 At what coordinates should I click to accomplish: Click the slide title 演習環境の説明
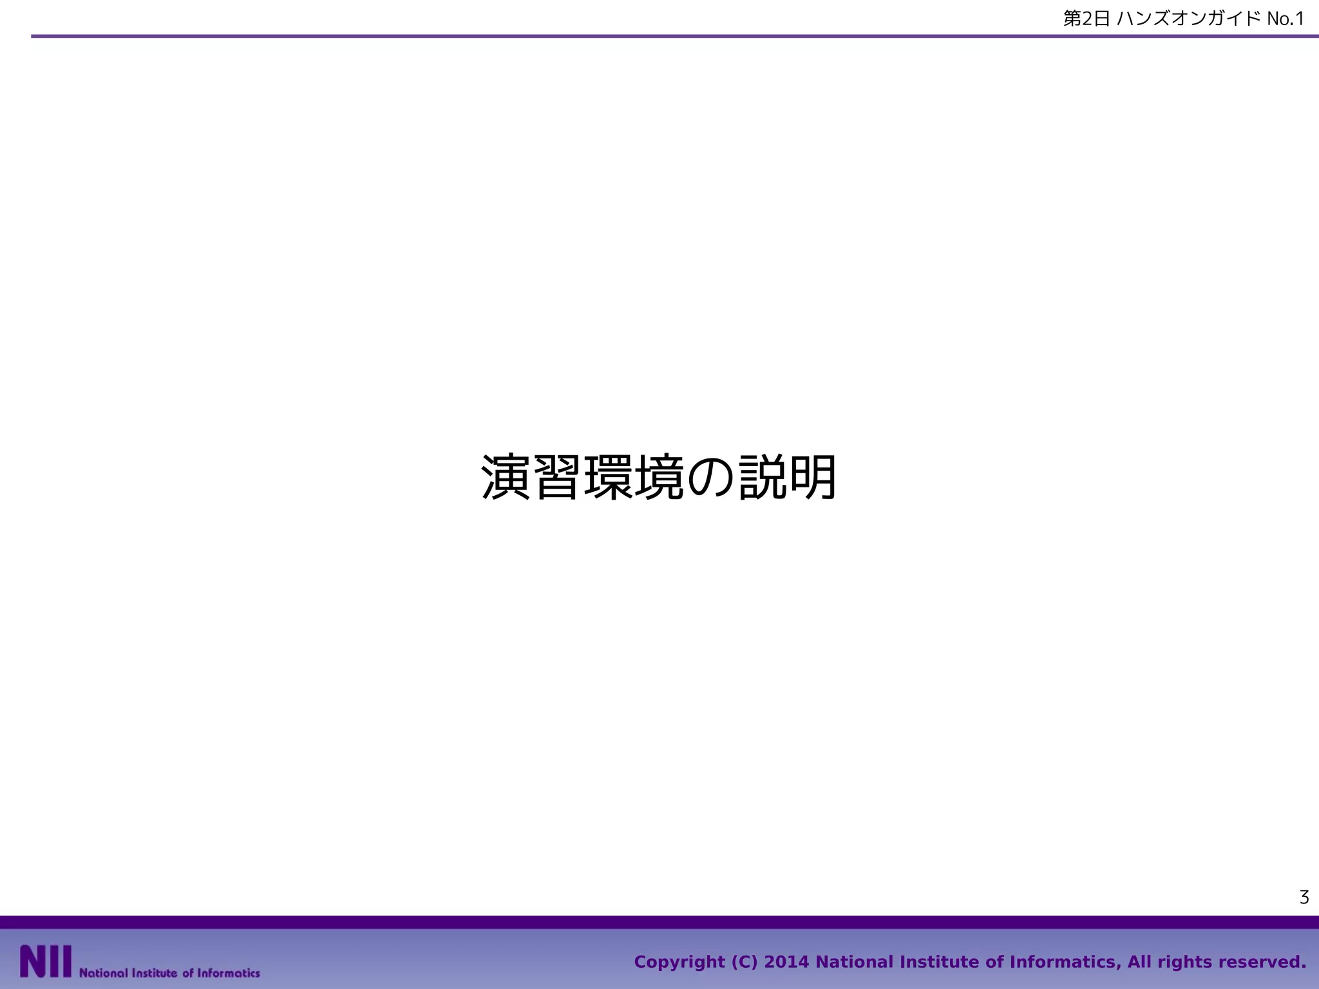point(659,478)
